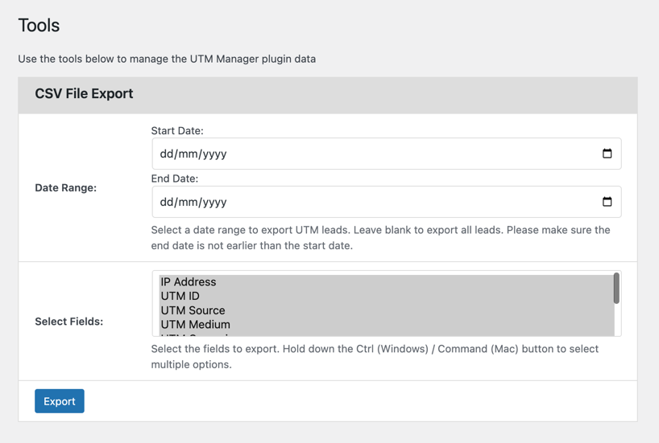The width and height of the screenshot is (659, 443).
Task: Open the Start Date calendar picker icon
Action: 607,154
